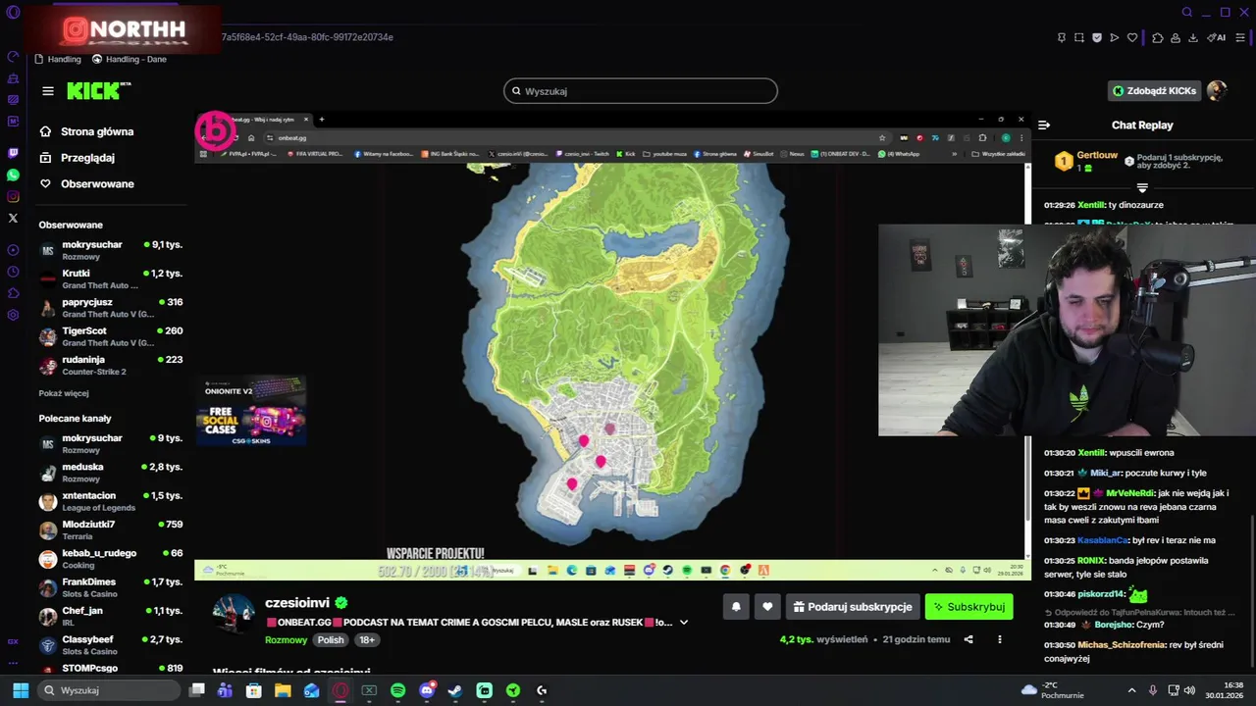Open TigerScot followed channel

110,336
